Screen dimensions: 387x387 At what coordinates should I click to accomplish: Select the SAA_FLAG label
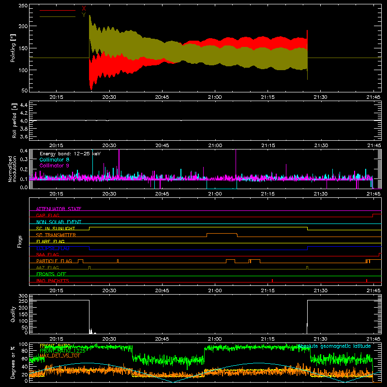click(47, 254)
